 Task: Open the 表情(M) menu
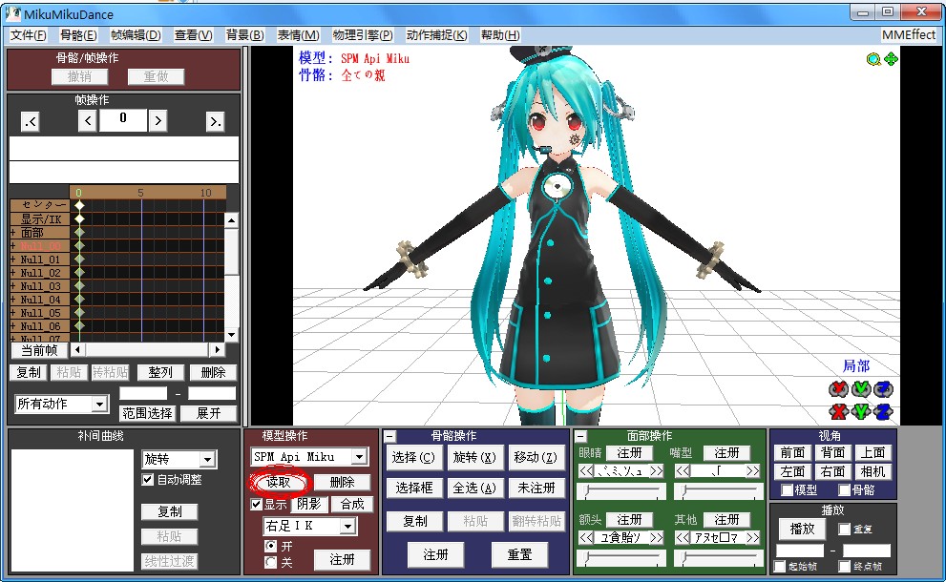point(299,35)
